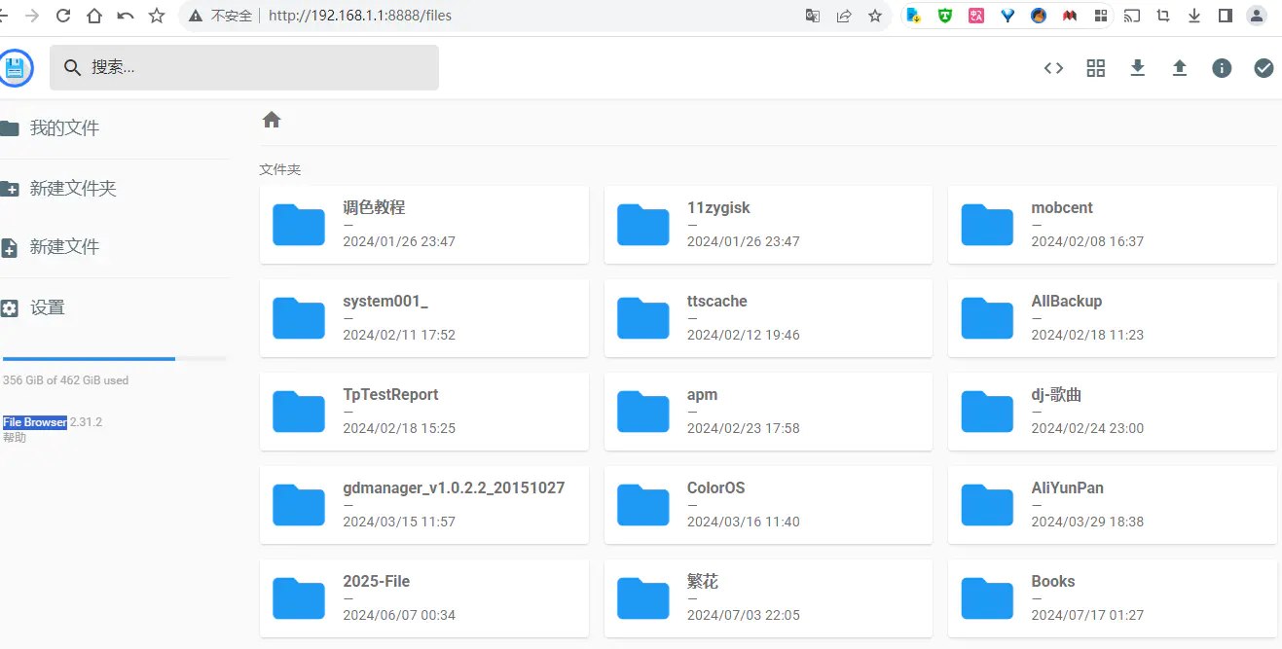Click the 不安全 security warning label
1282x649 pixels.
tap(232, 16)
